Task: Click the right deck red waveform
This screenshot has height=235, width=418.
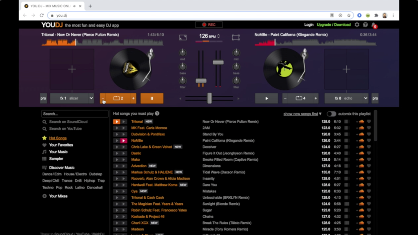Action: [265, 42]
